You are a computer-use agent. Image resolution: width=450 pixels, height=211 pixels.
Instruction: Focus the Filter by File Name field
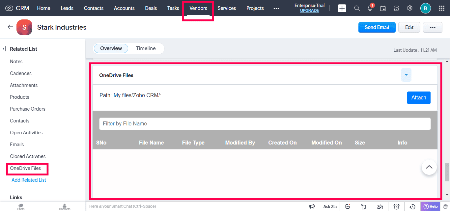click(265, 124)
